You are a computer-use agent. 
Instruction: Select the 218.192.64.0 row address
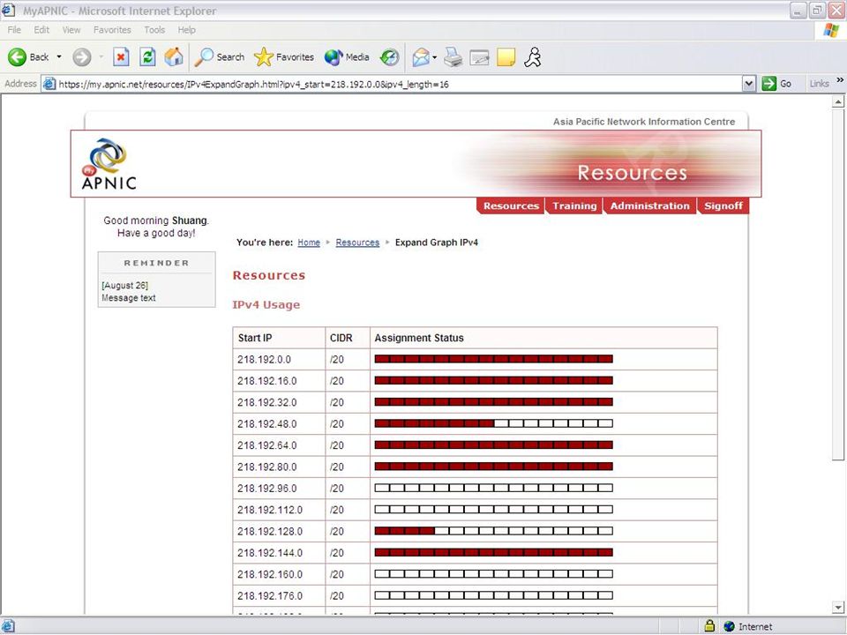[x=266, y=446]
